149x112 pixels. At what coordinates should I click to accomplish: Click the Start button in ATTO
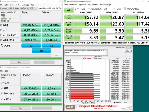coord(128,51)
